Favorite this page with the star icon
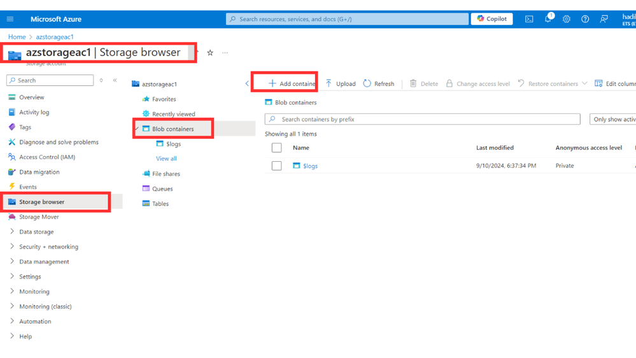Screen dimensions: 636x358 coord(210,53)
